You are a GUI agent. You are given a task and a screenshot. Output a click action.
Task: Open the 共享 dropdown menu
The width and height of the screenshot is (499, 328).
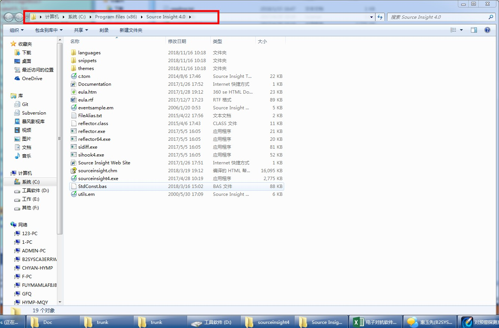coord(81,30)
